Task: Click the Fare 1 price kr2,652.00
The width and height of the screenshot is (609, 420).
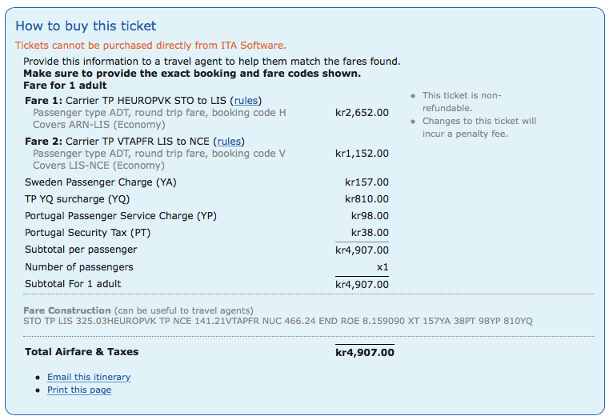Action: tap(362, 113)
